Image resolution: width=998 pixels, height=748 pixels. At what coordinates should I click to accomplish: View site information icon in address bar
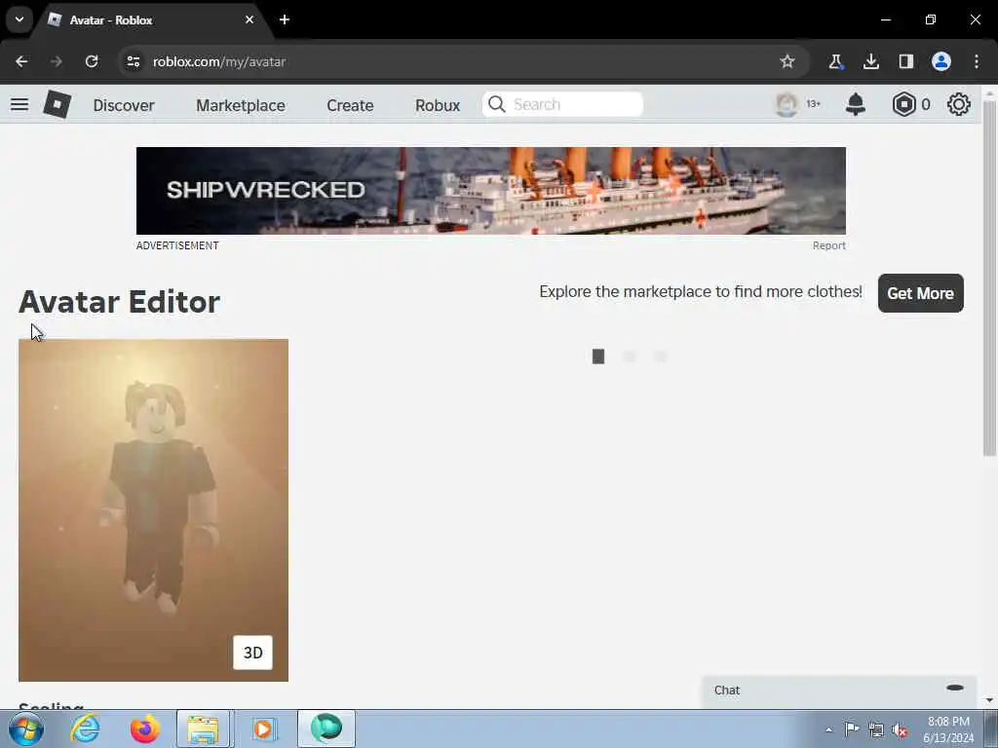[133, 61]
